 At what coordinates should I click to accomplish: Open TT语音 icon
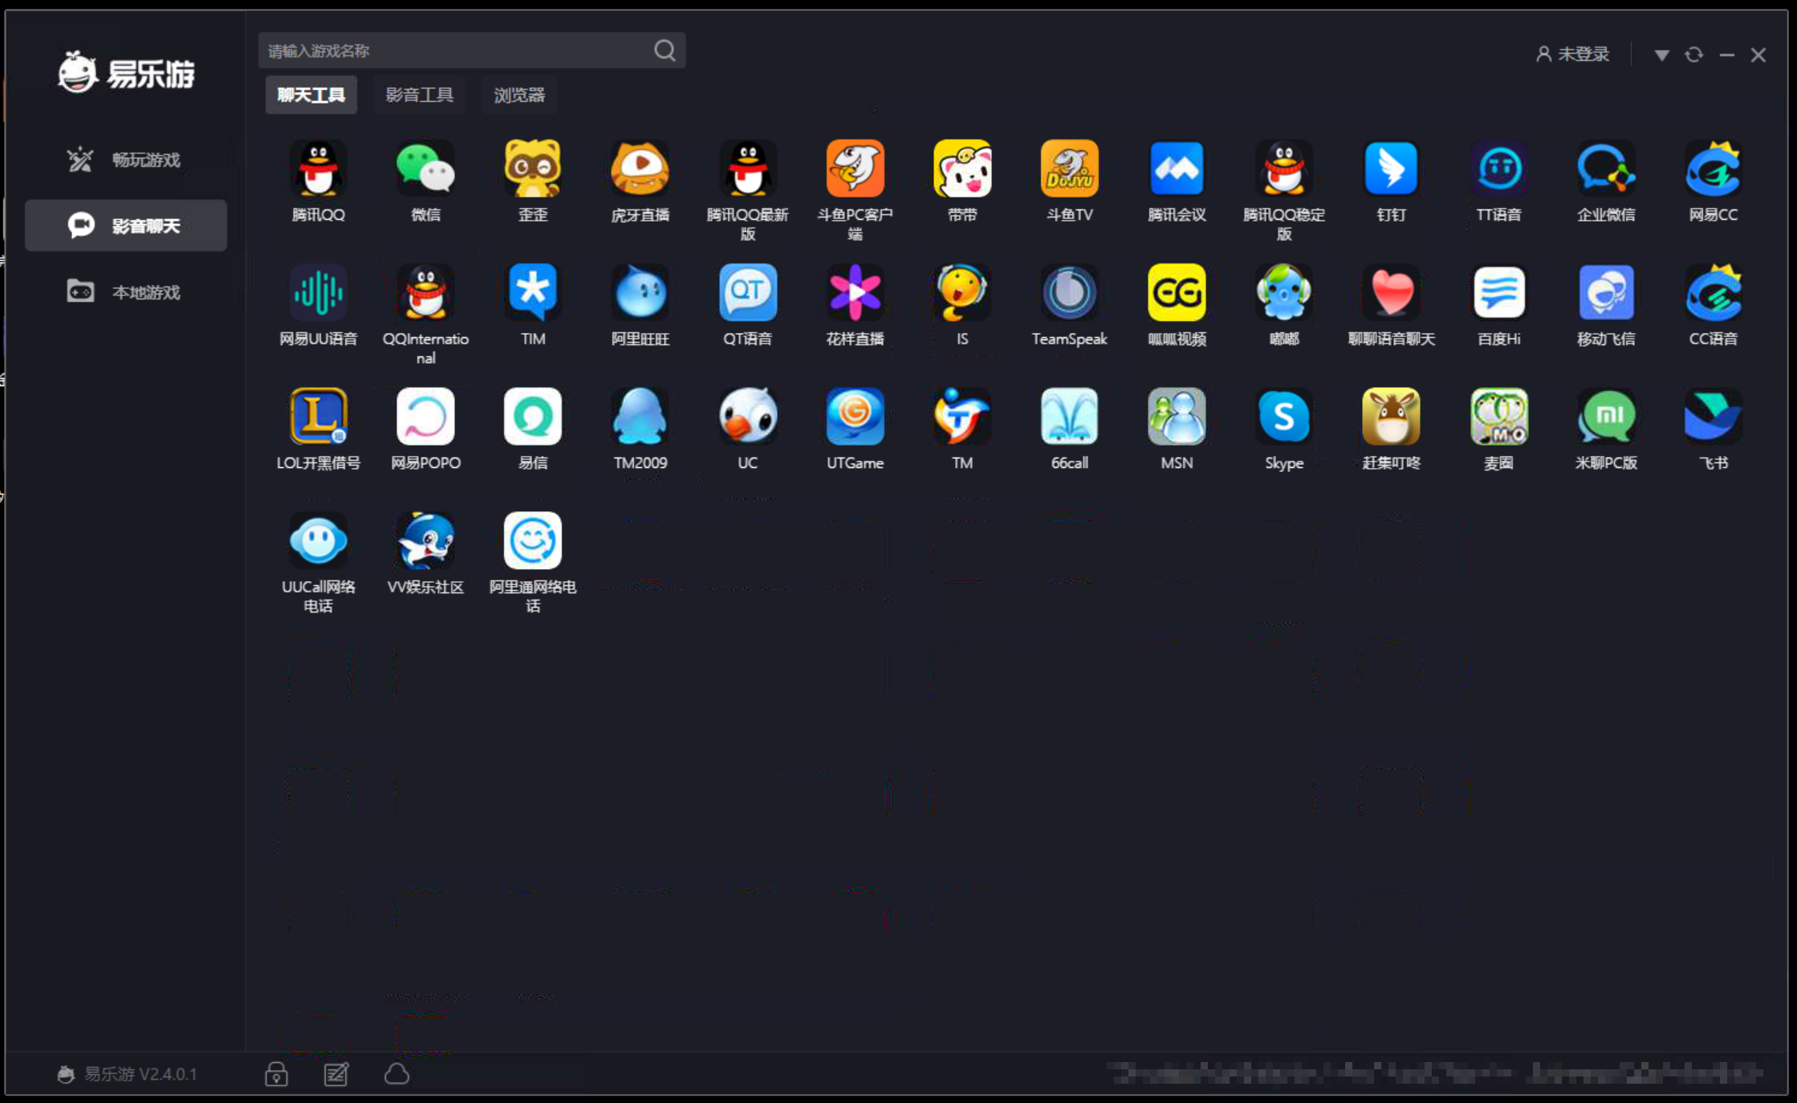(x=1498, y=169)
